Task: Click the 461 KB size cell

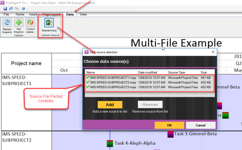Action: (x=206, y=78)
